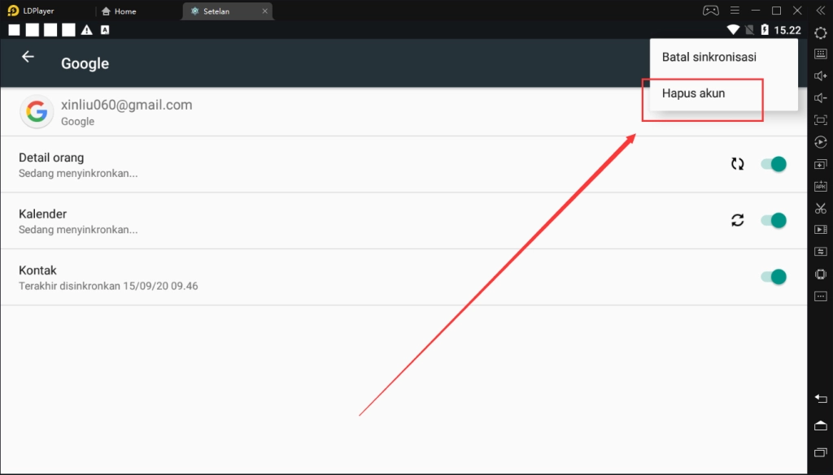Screen dimensions: 833x475
Task: Click the Kalender label
Action: pyautogui.click(x=42, y=214)
